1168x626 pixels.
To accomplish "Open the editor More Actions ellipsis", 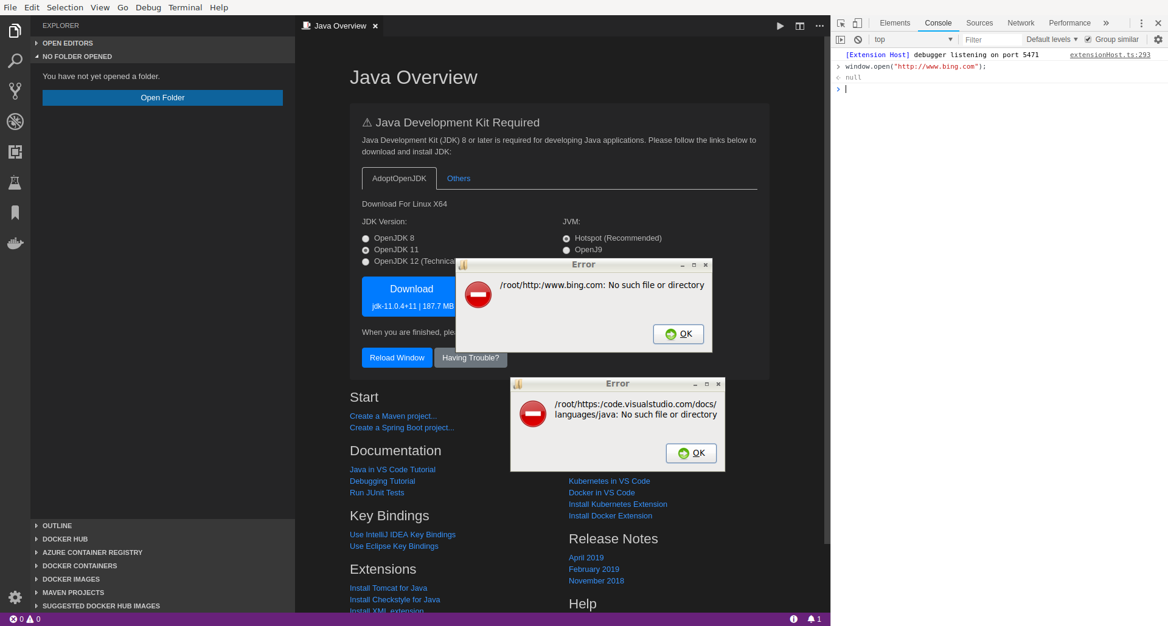I will coord(819,26).
